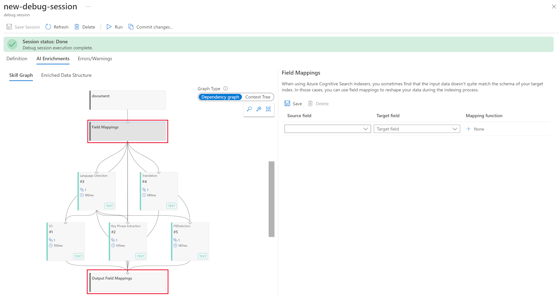
Task: Switch graph type to Dependency graph
Action: (220, 97)
